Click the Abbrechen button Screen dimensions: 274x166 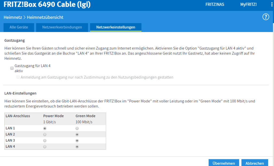254,163
